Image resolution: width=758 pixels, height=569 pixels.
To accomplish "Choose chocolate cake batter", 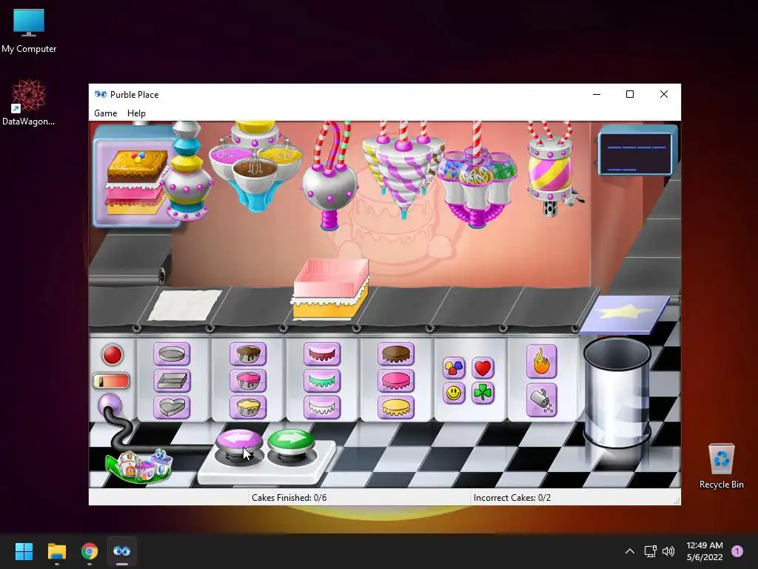I will pyautogui.click(x=248, y=354).
